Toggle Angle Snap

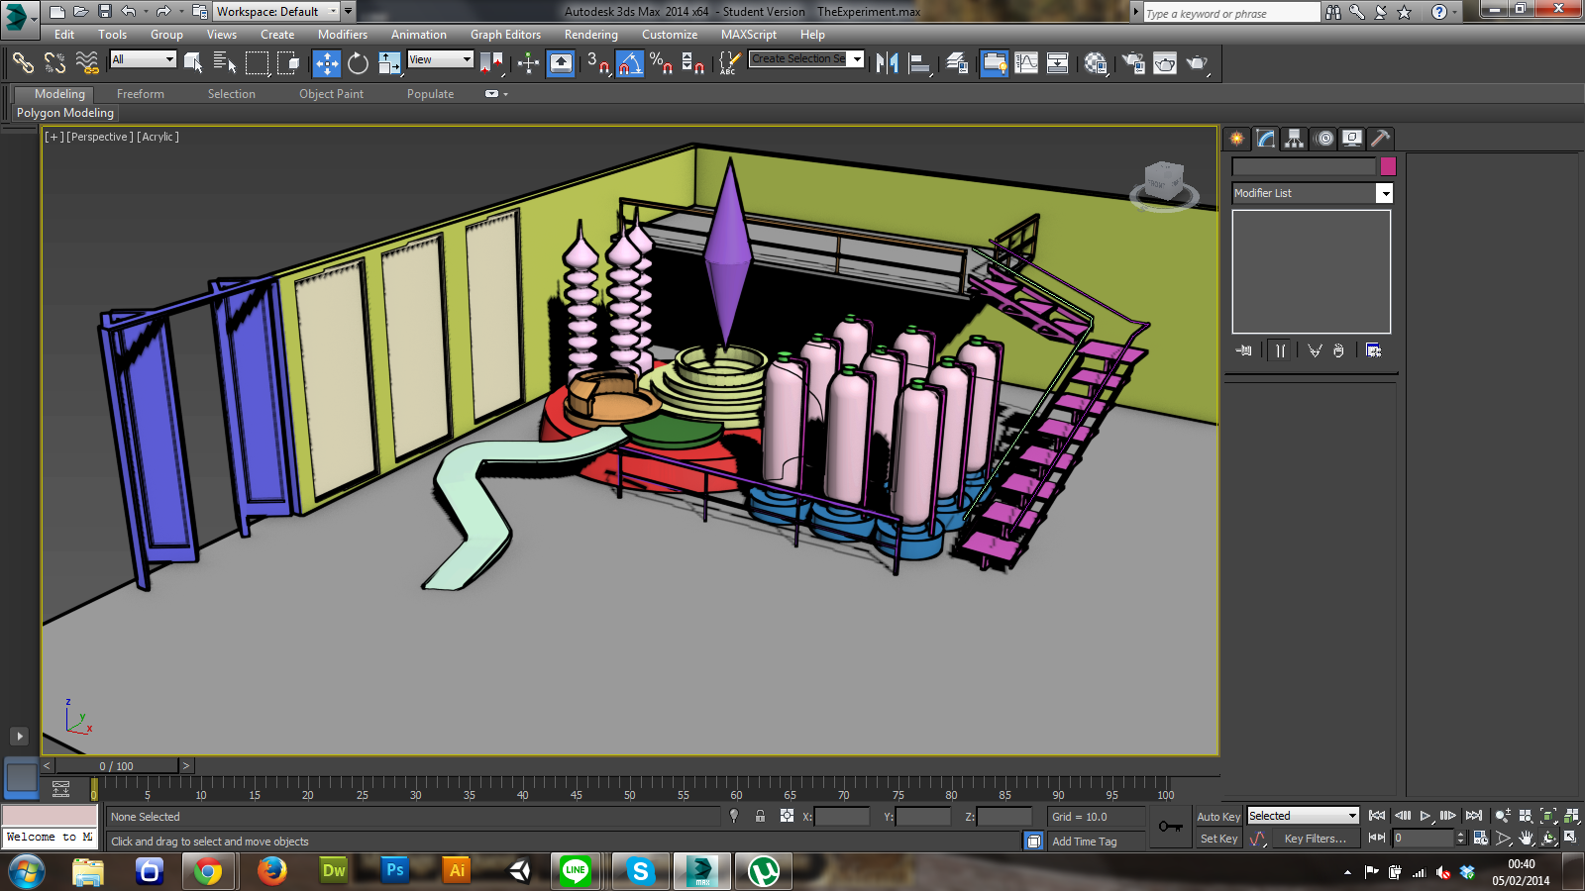tap(630, 63)
